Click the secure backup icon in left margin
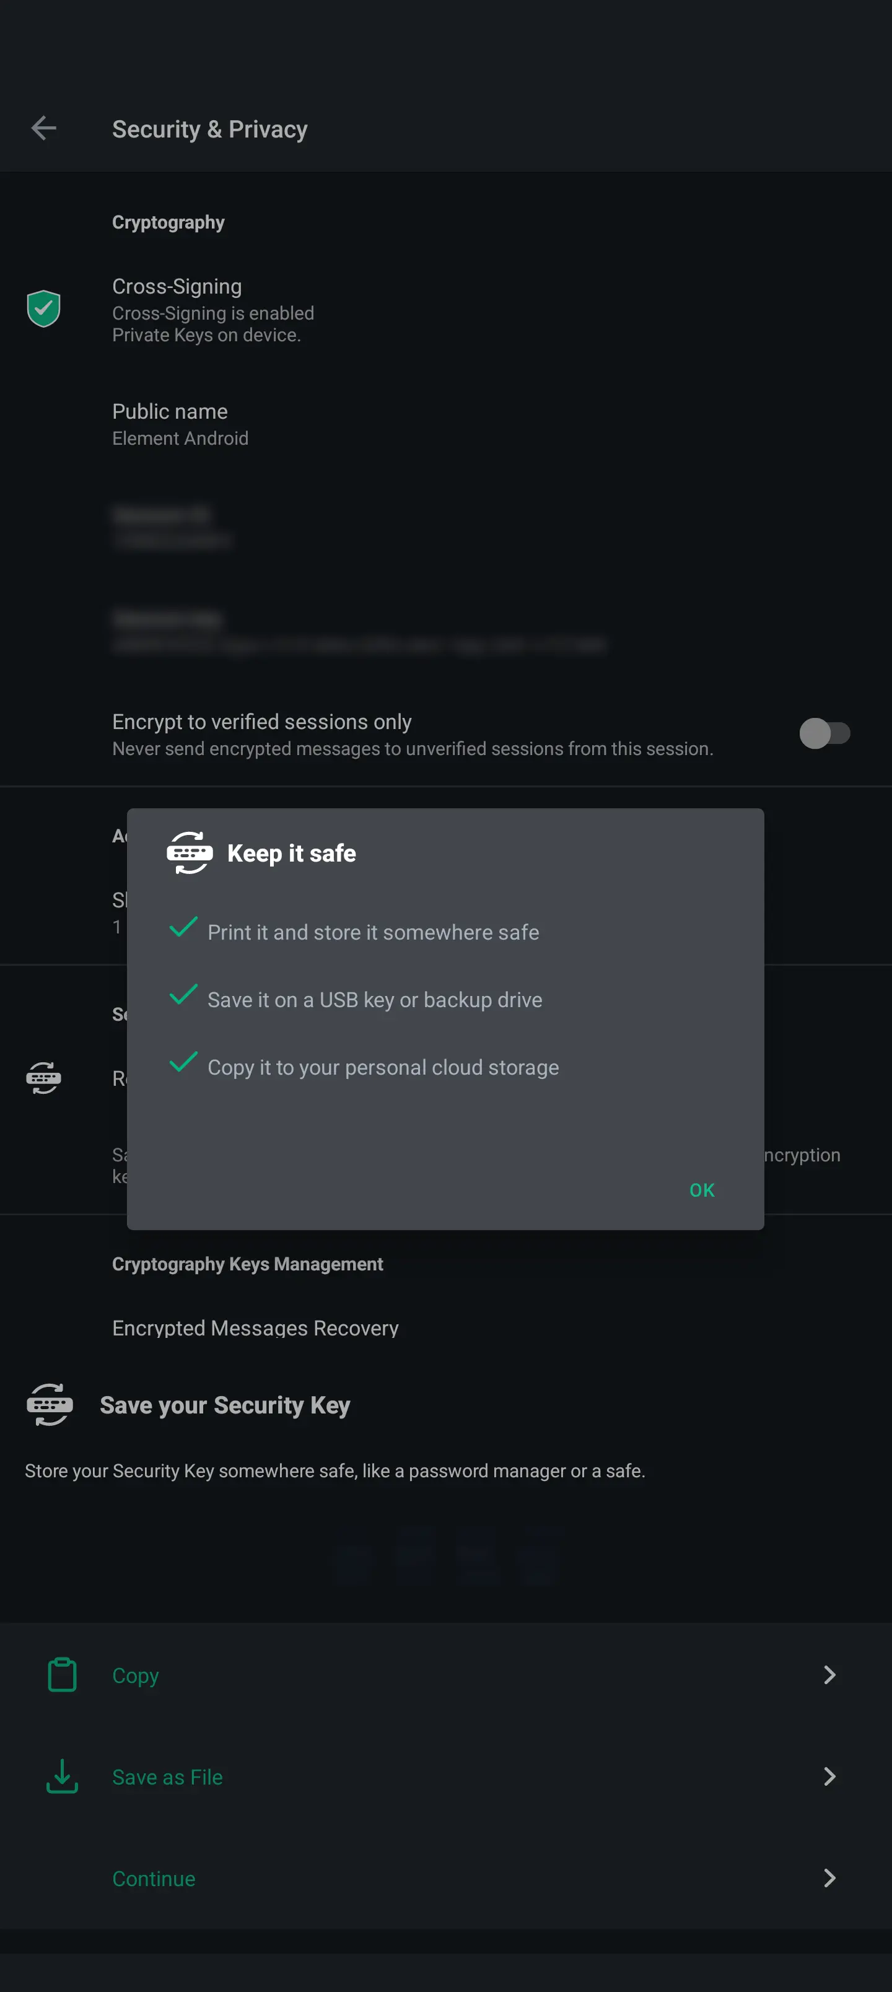The image size is (892, 1992). 44,1078
